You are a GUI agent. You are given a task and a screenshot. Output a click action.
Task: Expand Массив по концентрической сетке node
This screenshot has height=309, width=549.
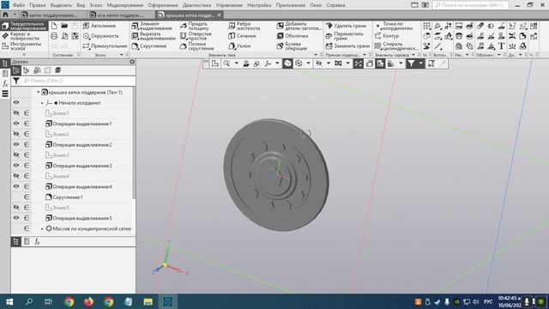pyautogui.click(x=42, y=229)
